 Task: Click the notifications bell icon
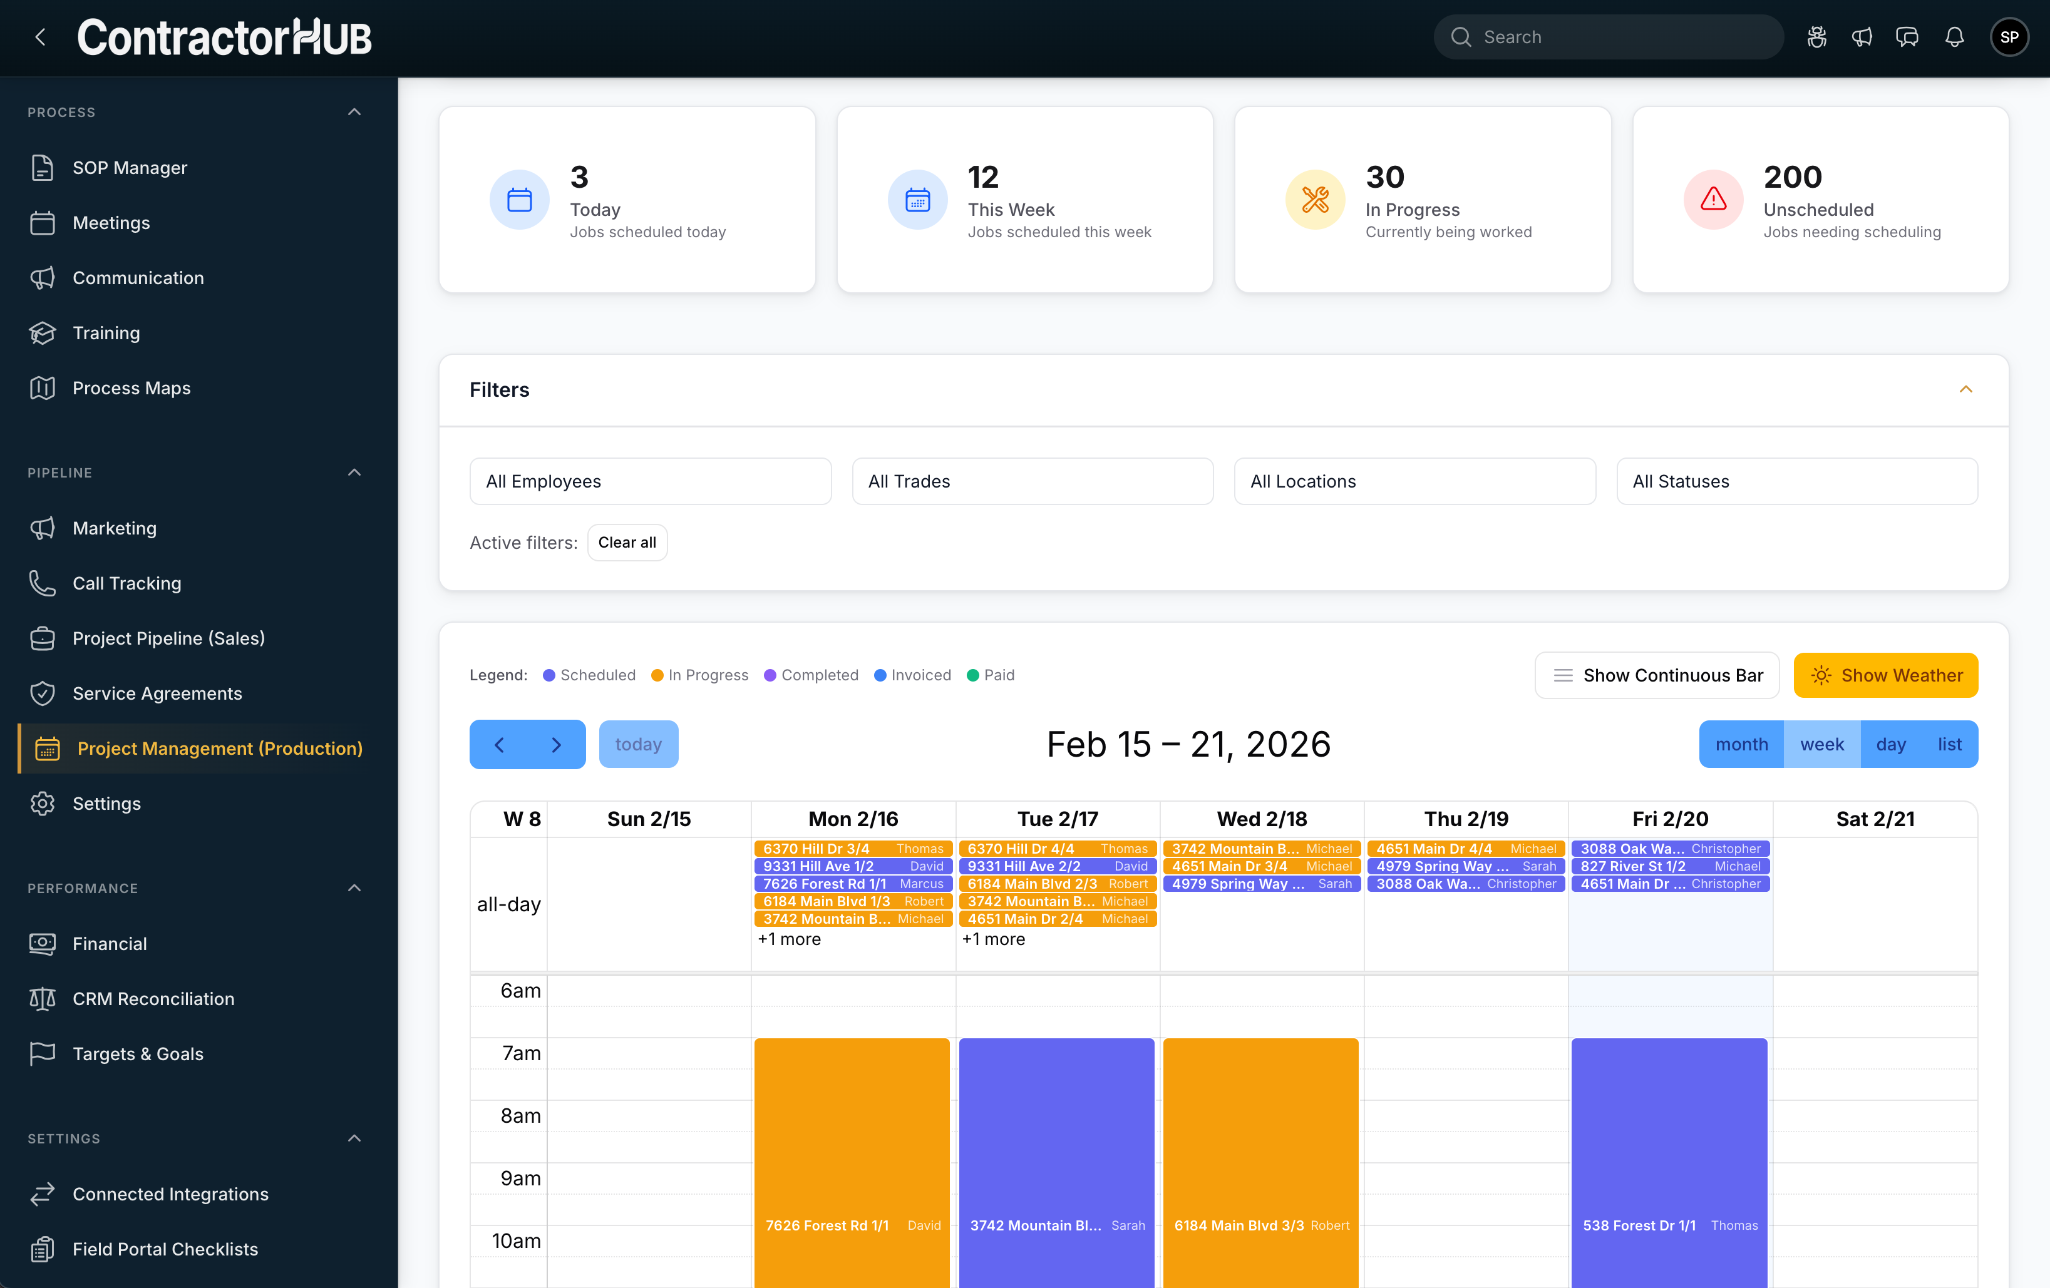[x=1955, y=38]
